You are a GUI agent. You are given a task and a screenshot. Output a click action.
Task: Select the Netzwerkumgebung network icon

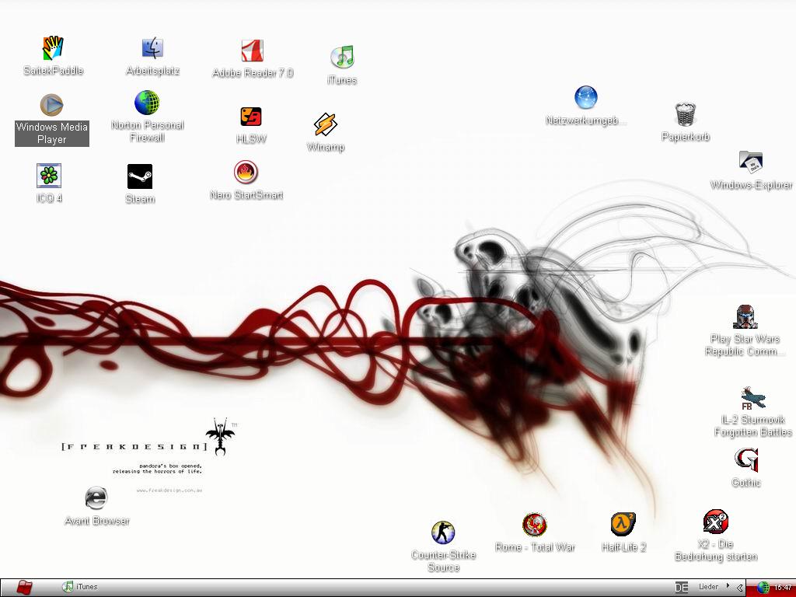click(x=586, y=97)
